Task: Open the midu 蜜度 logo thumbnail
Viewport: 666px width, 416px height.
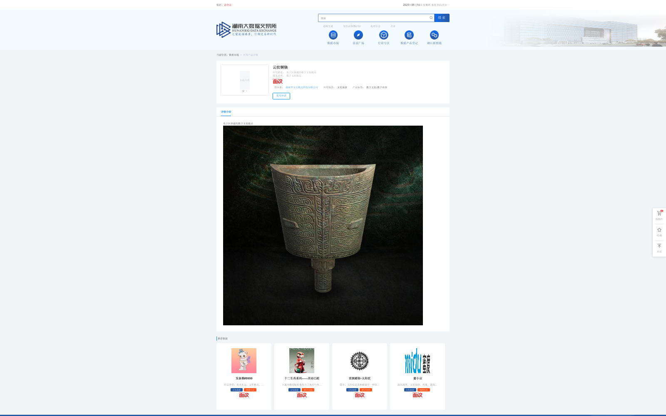Action: pos(417,361)
